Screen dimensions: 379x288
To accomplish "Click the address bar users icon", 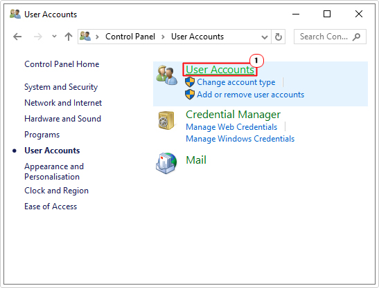I will (85, 36).
